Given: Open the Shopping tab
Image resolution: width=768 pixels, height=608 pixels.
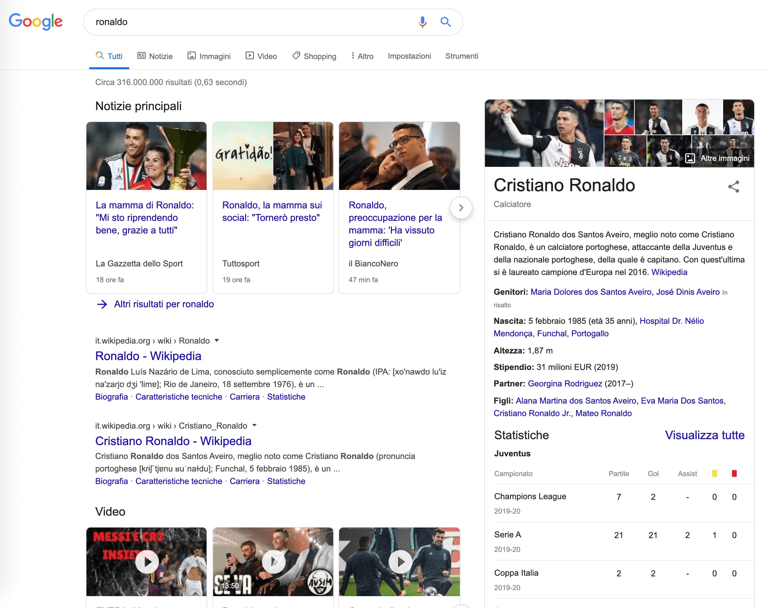Looking at the screenshot, I should (x=314, y=56).
